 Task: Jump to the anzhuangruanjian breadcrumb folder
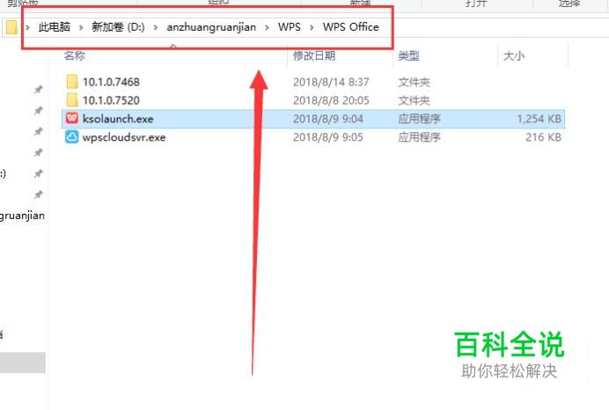[211, 27]
